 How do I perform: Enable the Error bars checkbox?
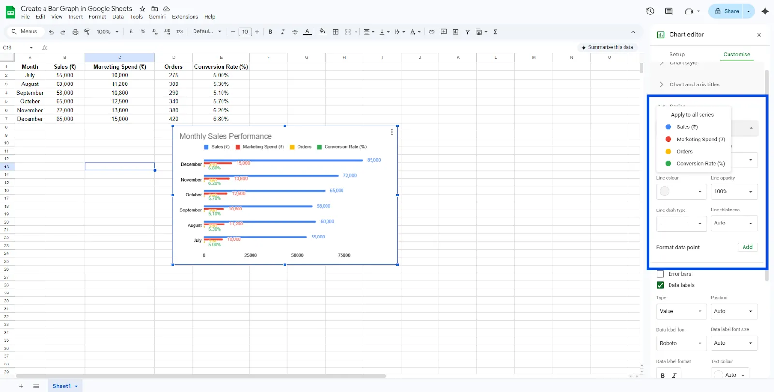660,274
